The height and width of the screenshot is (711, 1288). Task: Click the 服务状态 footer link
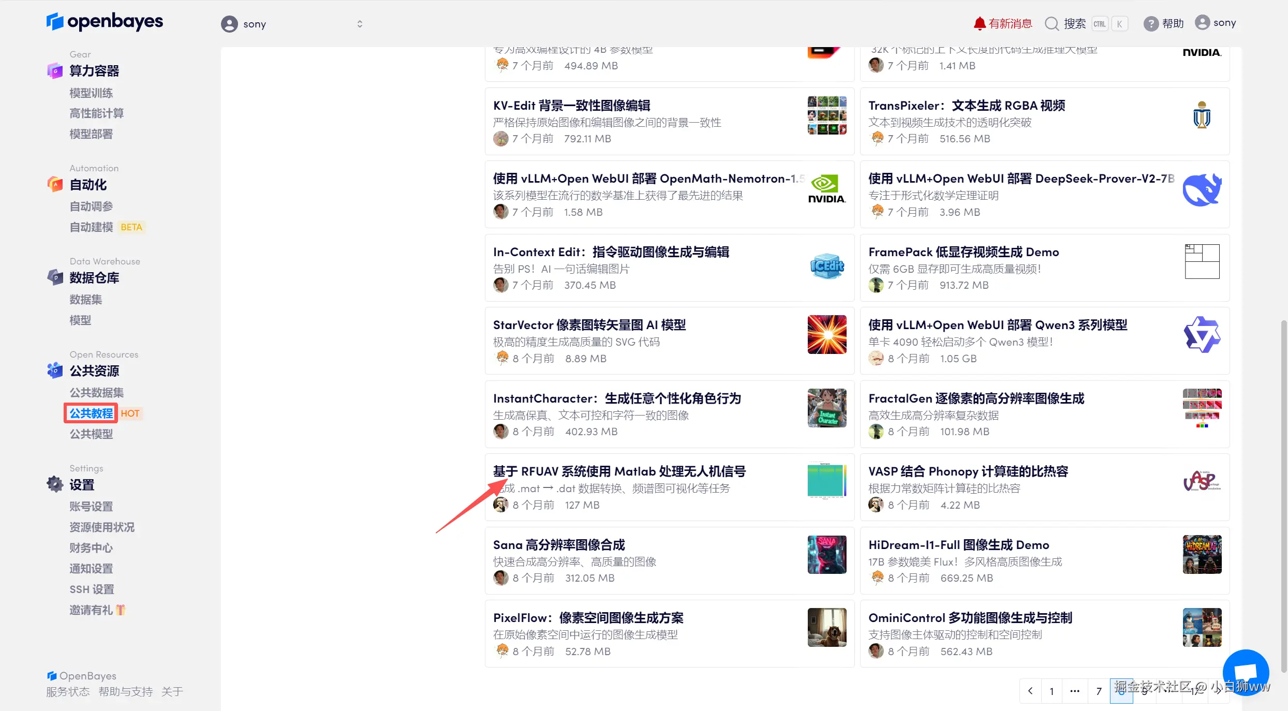[x=68, y=691]
